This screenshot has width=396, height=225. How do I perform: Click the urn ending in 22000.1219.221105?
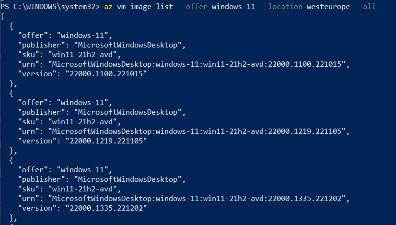[x=199, y=131]
